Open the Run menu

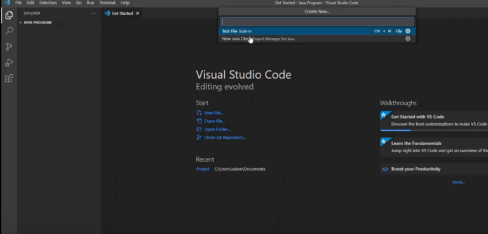click(x=90, y=3)
